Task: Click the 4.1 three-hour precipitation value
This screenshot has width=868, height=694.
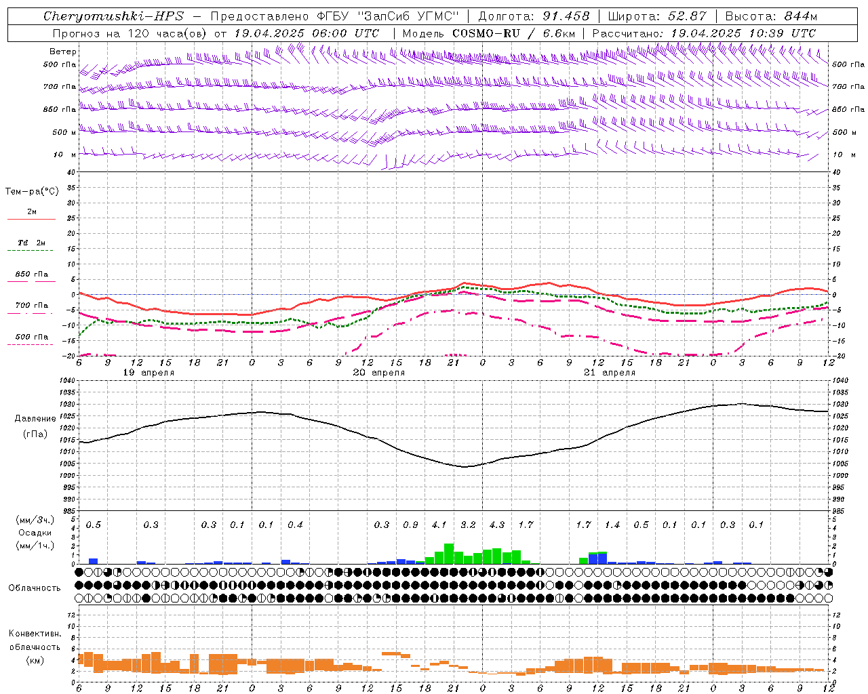Action: pyautogui.click(x=439, y=525)
